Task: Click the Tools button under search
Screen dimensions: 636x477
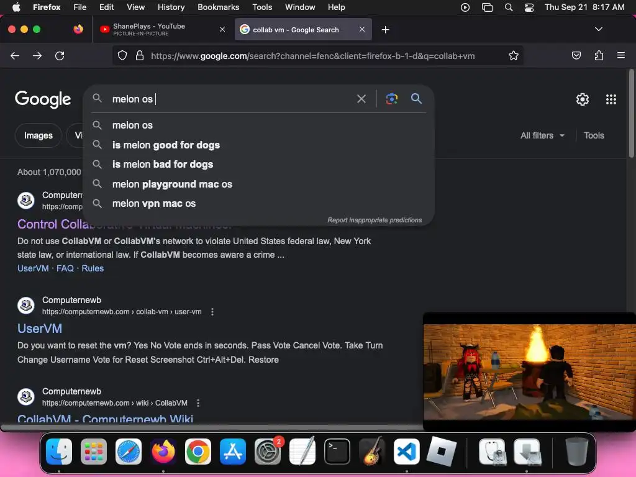Action: point(594,135)
